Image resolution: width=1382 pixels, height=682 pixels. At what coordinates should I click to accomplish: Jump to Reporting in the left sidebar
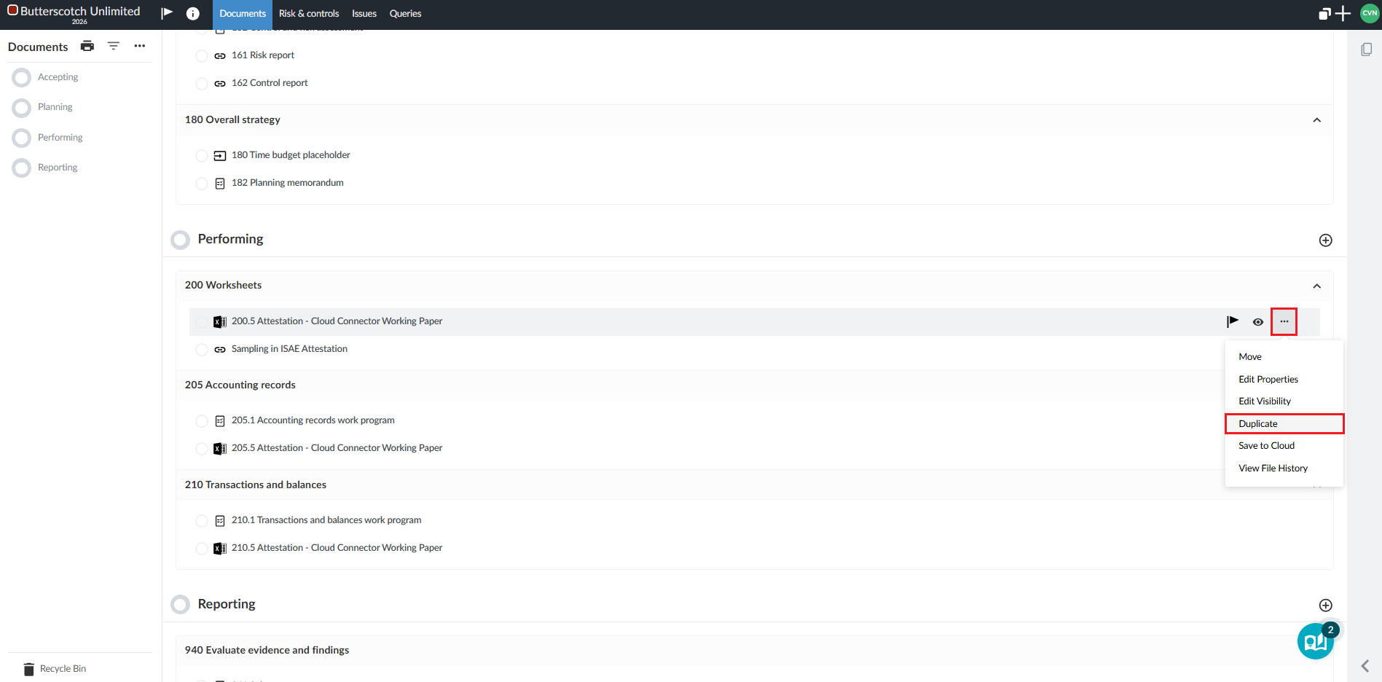58,168
